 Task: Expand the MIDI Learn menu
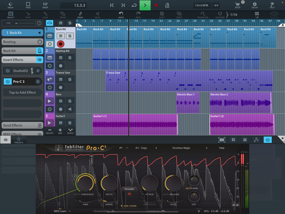62,211
